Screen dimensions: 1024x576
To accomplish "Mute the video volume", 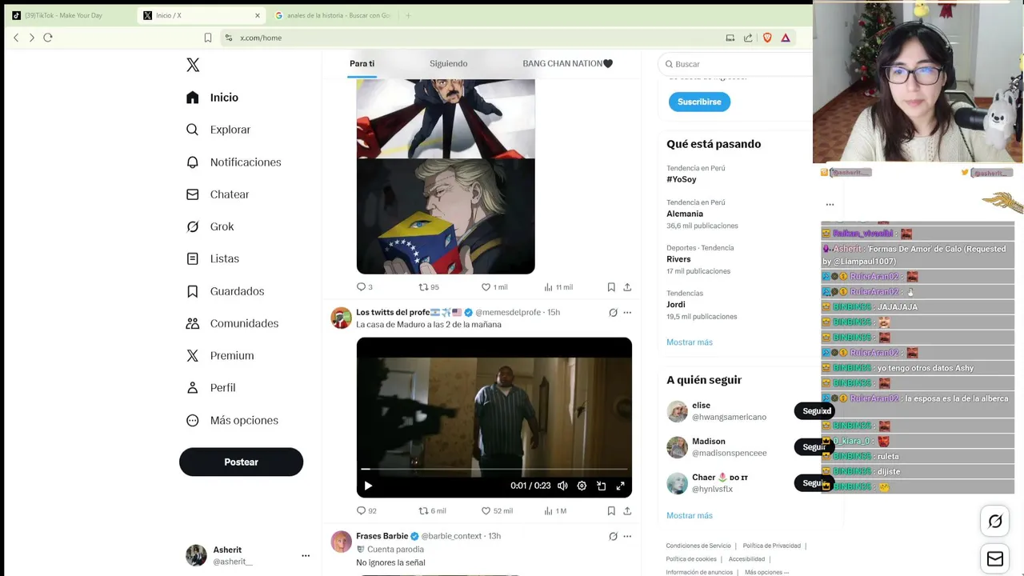I will point(562,486).
